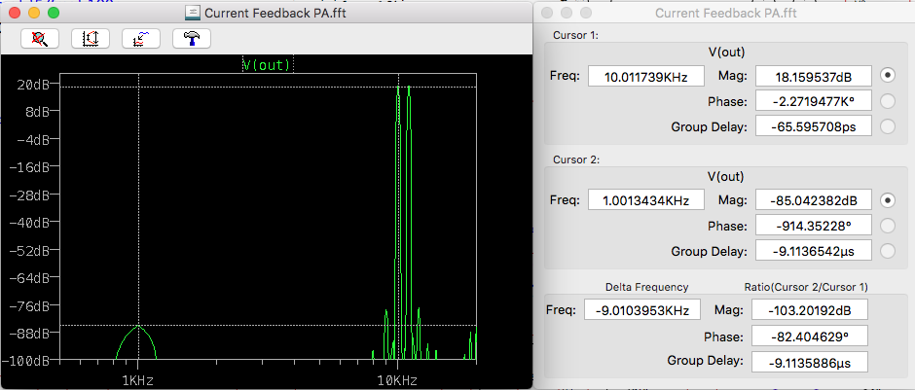Click the -64dB y-axis label
Viewport: 915px width, 390px height.
click(x=28, y=277)
